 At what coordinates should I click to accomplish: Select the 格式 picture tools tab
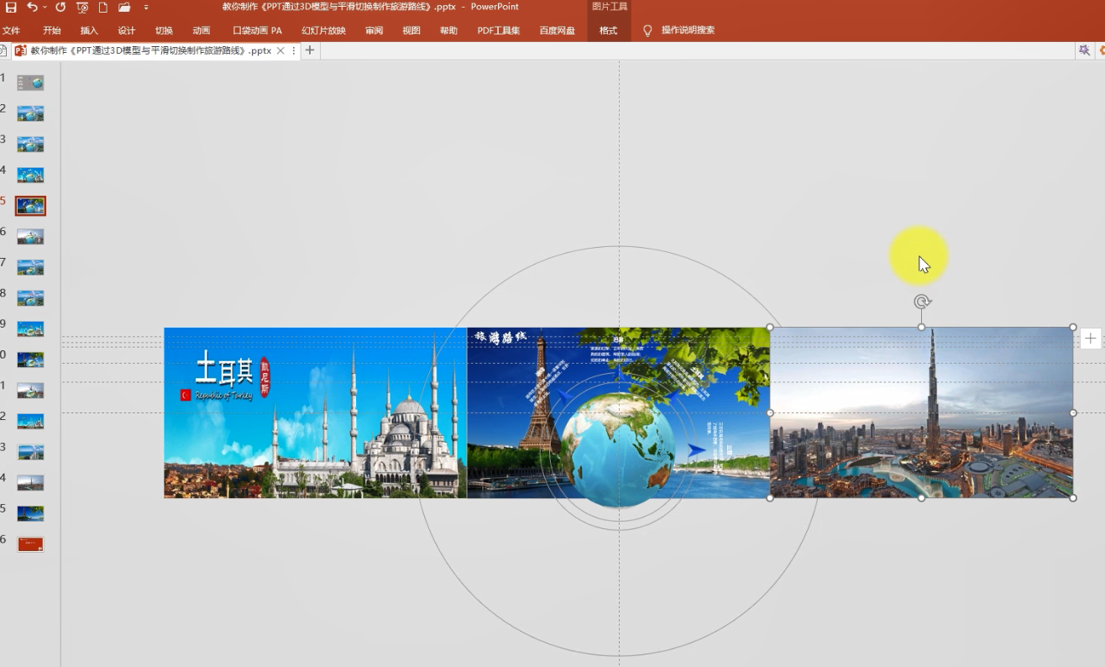[x=608, y=30]
